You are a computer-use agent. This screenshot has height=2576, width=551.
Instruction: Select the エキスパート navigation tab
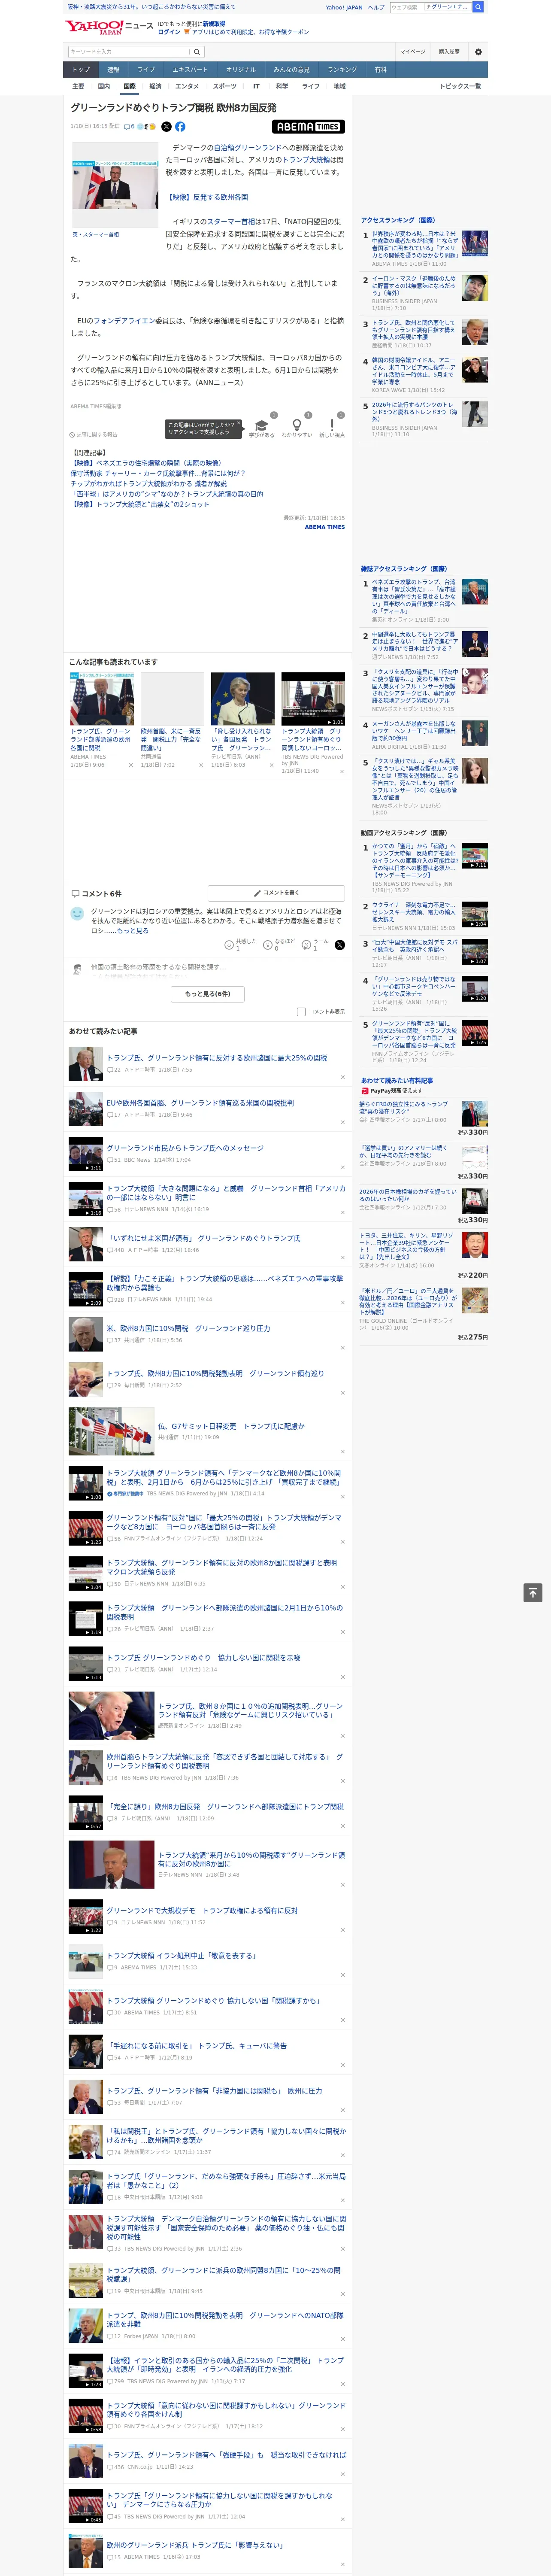tap(190, 70)
